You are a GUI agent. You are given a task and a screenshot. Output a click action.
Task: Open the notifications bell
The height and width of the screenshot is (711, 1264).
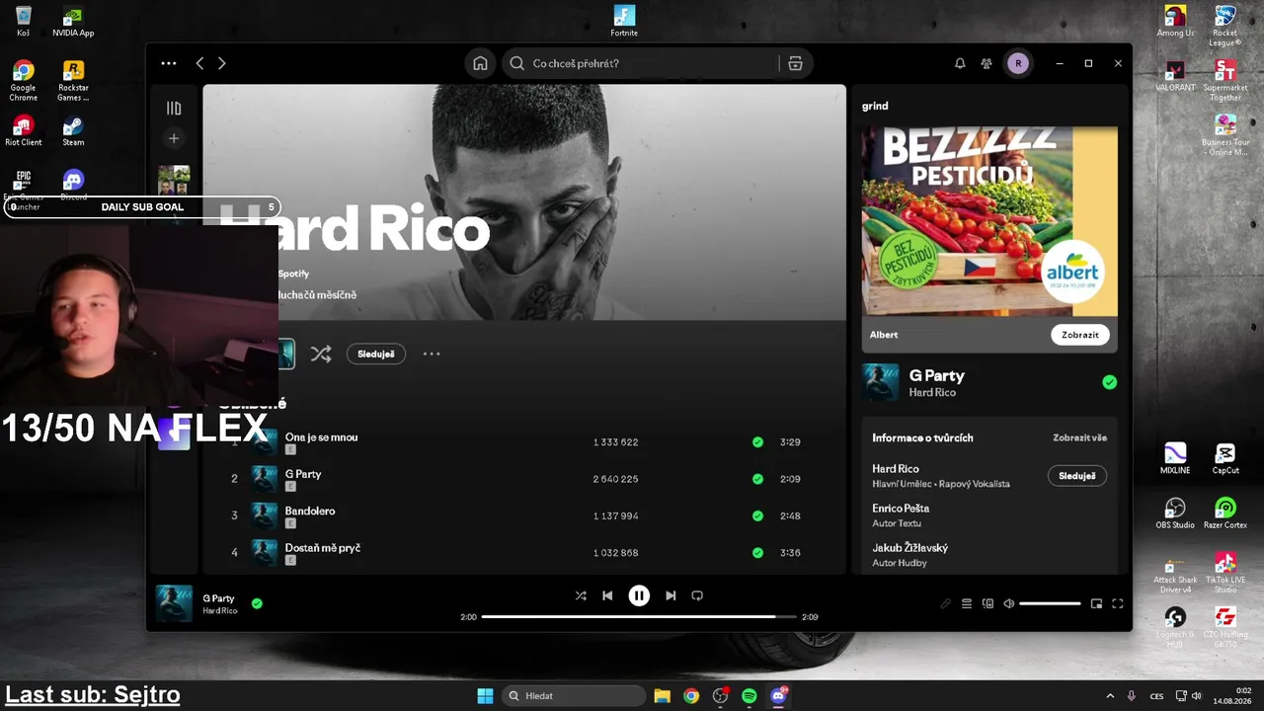(960, 63)
